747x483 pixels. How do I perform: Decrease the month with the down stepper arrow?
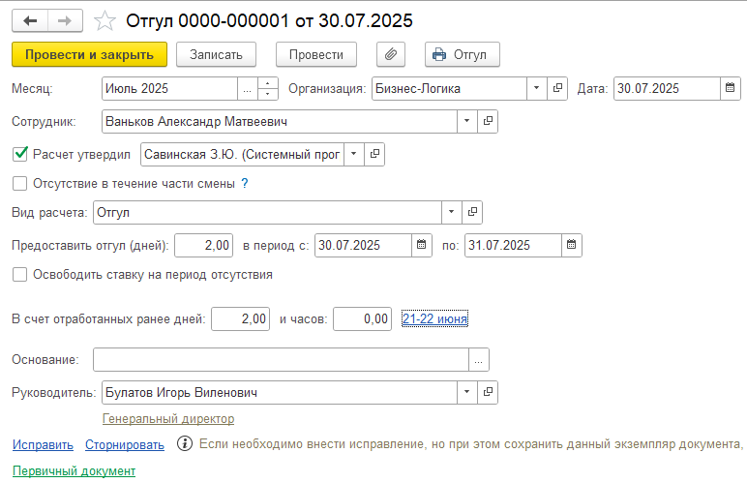pos(268,94)
